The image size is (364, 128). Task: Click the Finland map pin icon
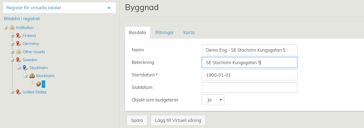[x=18, y=36]
